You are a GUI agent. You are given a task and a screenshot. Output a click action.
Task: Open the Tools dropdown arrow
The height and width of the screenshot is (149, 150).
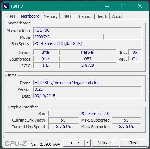(x=87, y=143)
